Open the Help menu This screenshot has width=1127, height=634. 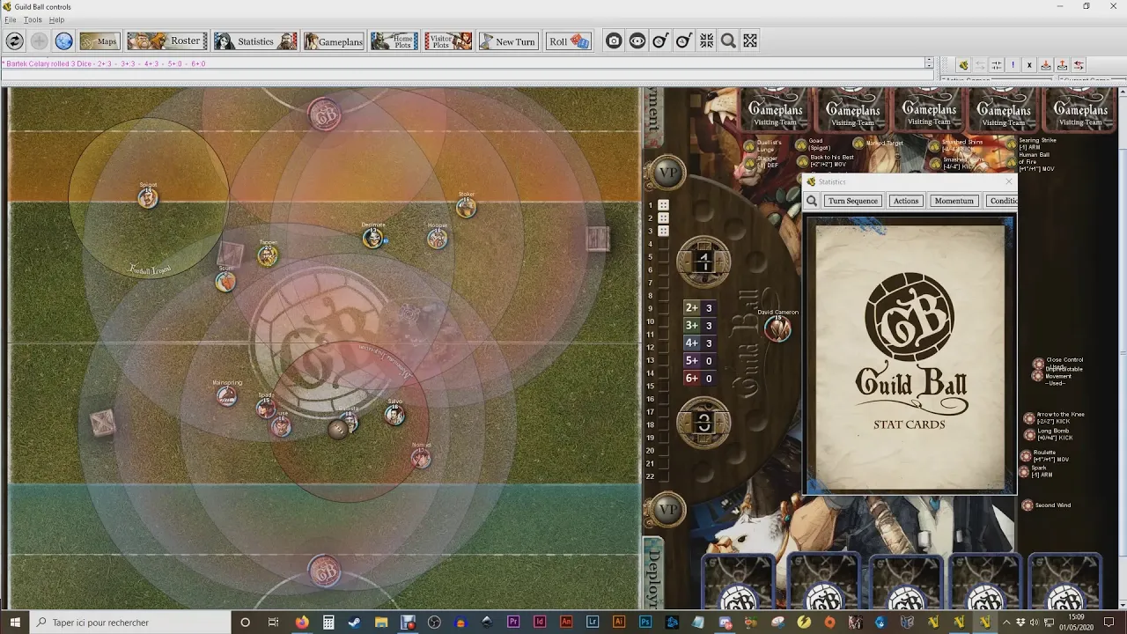pyautogui.click(x=56, y=19)
